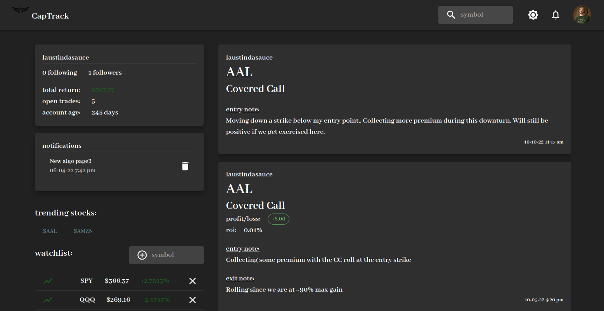604x311 pixels.
Task: Open the $AAL trending stock
Action: pos(50,231)
